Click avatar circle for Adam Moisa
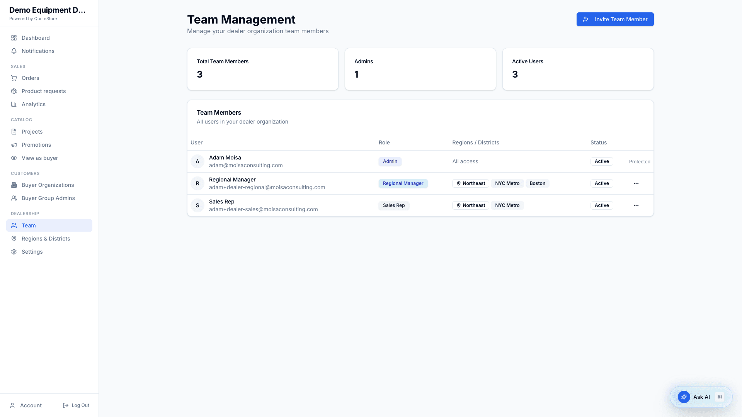 pyautogui.click(x=197, y=161)
